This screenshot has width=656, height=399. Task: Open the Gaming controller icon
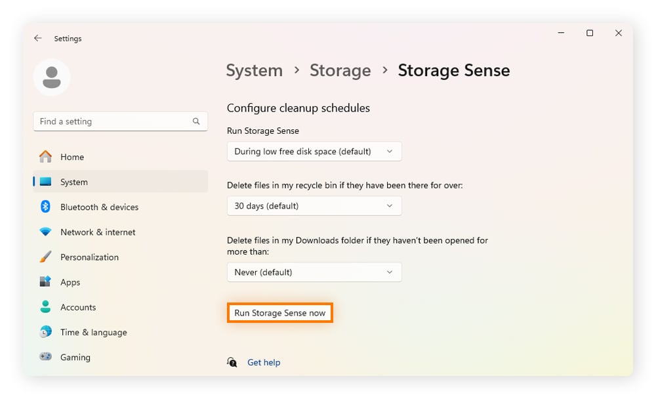[x=45, y=357]
